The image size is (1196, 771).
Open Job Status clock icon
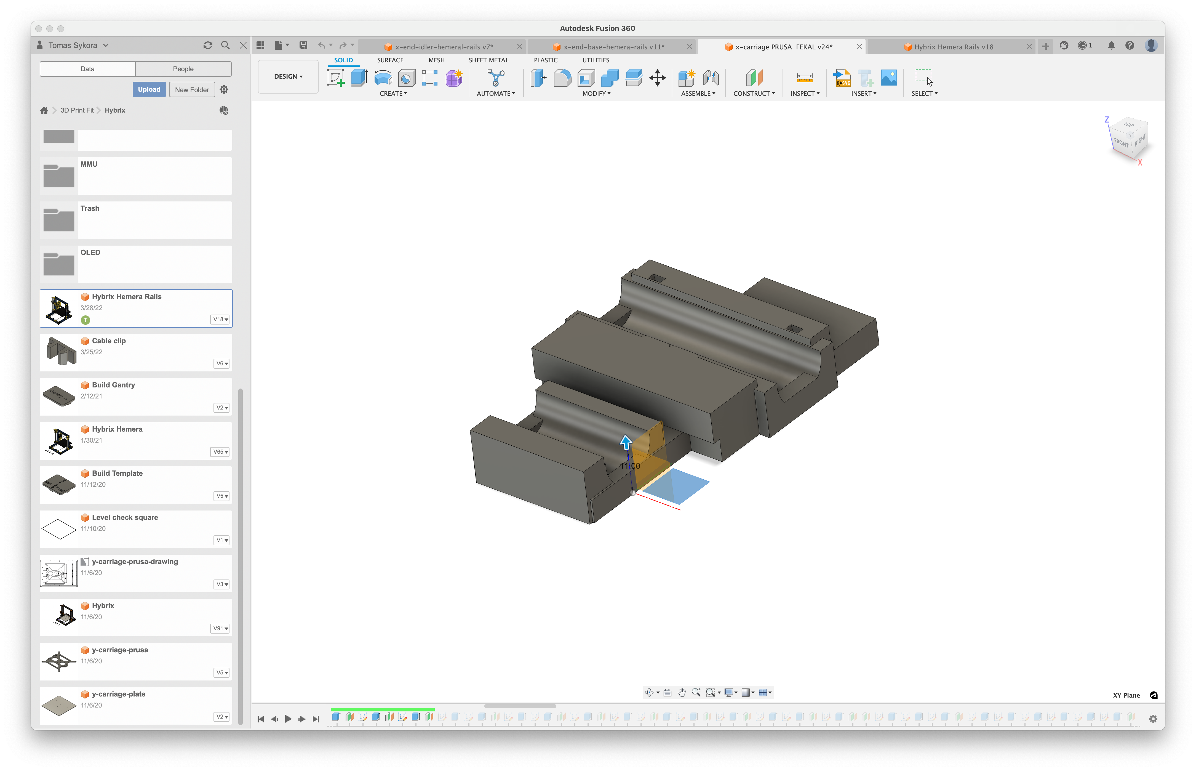click(x=1085, y=46)
